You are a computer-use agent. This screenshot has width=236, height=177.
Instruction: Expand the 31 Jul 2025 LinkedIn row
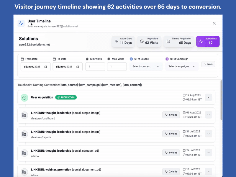[209, 134]
